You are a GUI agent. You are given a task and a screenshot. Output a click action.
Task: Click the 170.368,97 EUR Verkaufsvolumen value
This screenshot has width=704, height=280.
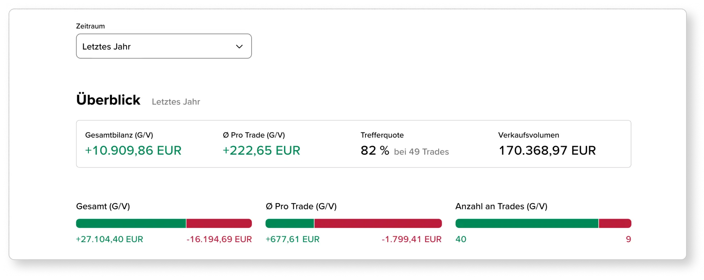[x=547, y=150]
